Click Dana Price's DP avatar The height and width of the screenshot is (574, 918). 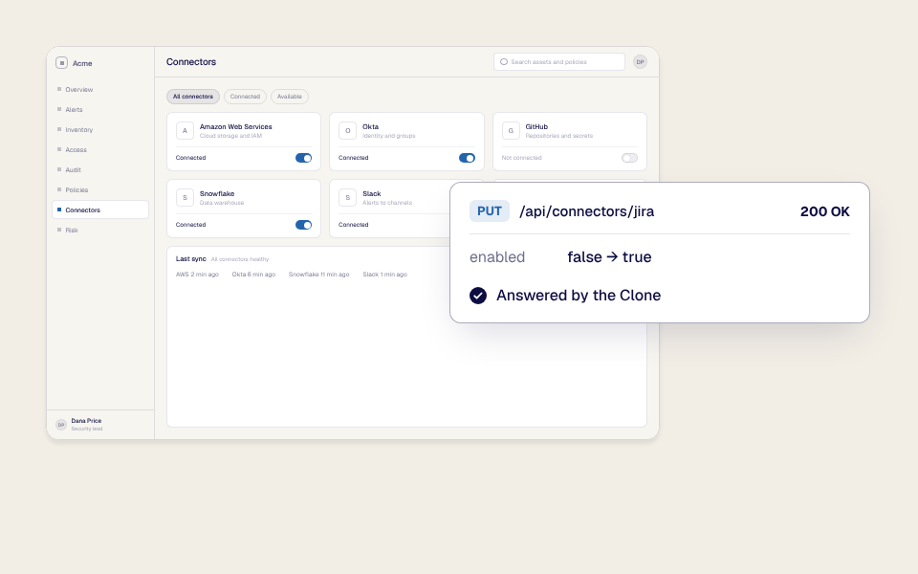pyautogui.click(x=61, y=425)
